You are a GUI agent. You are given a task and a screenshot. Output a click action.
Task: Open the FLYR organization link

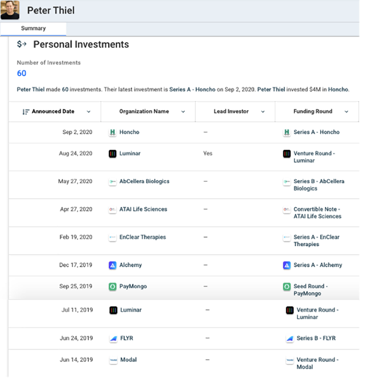coord(127,338)
